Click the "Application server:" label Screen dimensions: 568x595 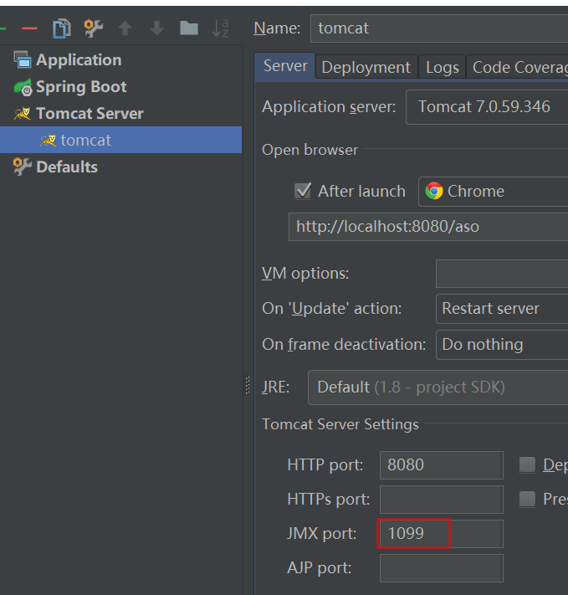(x=329, y=107)
